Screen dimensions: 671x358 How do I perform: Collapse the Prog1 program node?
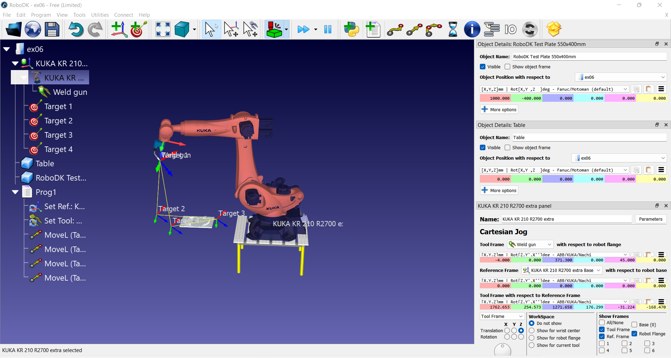[x=15, y=192]
